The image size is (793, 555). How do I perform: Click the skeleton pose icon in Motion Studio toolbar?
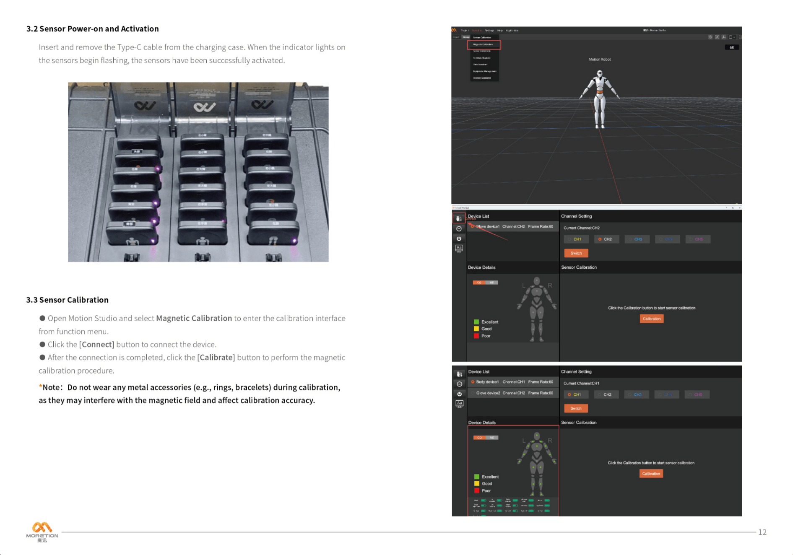[x=723, y=37]
